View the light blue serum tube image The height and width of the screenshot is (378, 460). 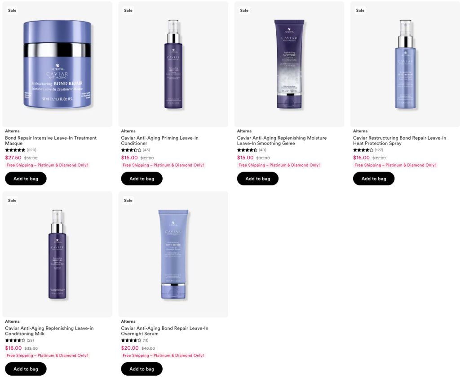coord(173,254)
